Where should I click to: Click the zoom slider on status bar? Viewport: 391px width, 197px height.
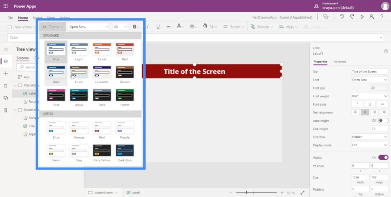pyautogui.click(x=256, y=193)
